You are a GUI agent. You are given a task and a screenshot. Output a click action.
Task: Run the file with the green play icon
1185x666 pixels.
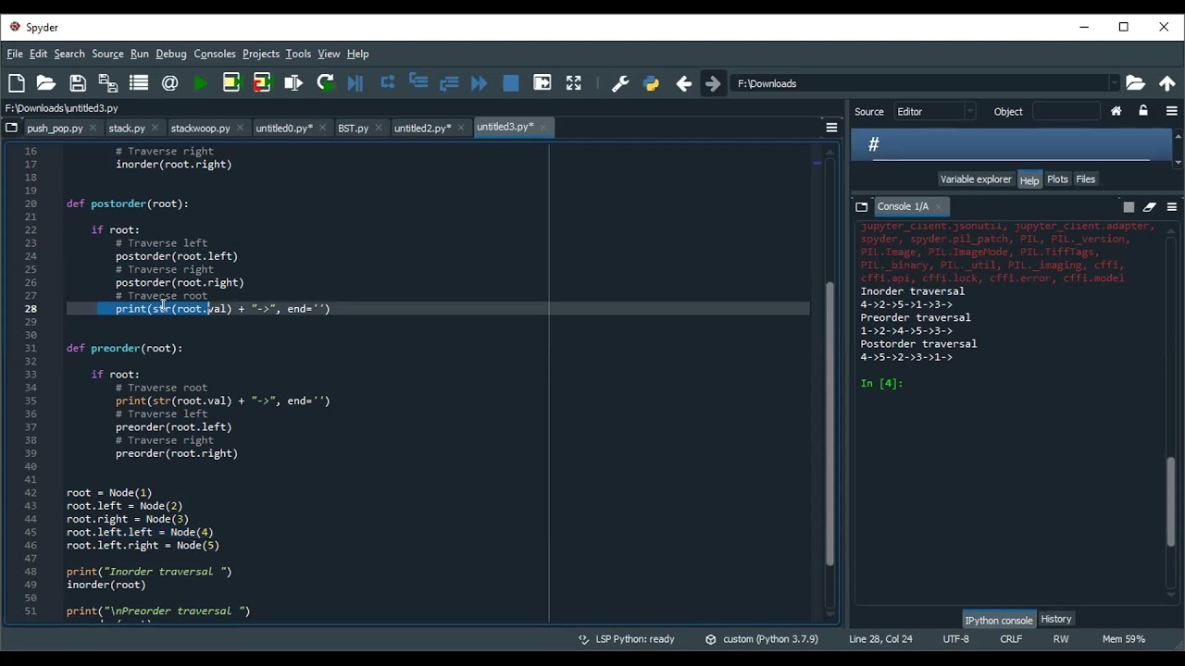pyautogui.click(x=200, y=83)
